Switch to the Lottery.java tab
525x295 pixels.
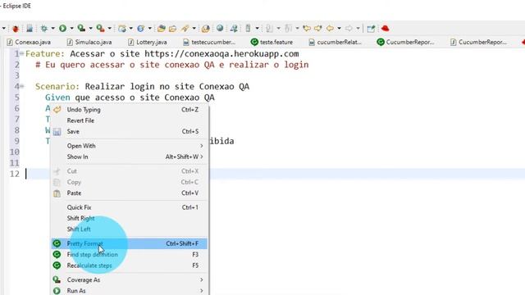(148, 42)
